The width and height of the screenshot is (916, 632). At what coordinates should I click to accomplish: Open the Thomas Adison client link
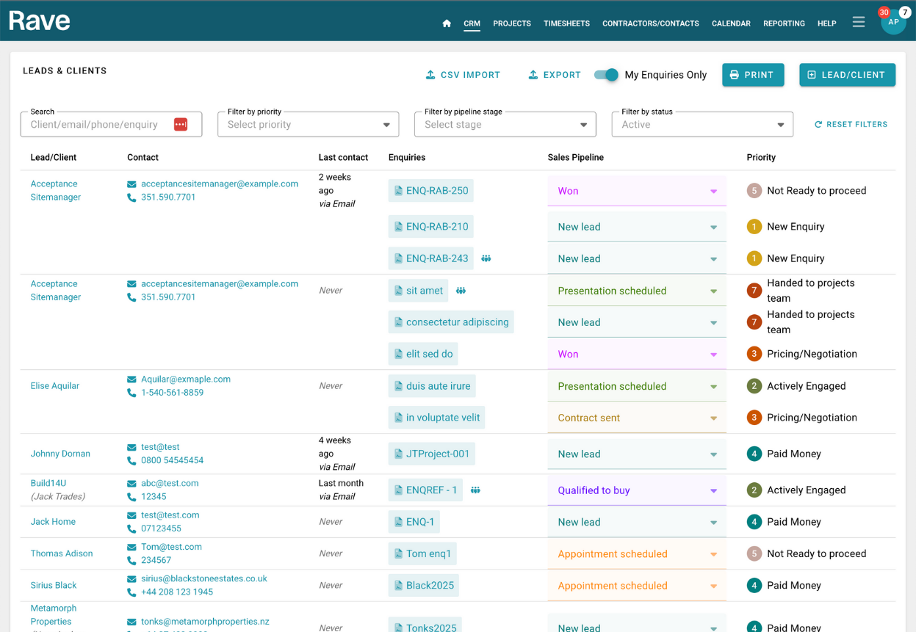(x=62, y=553)
